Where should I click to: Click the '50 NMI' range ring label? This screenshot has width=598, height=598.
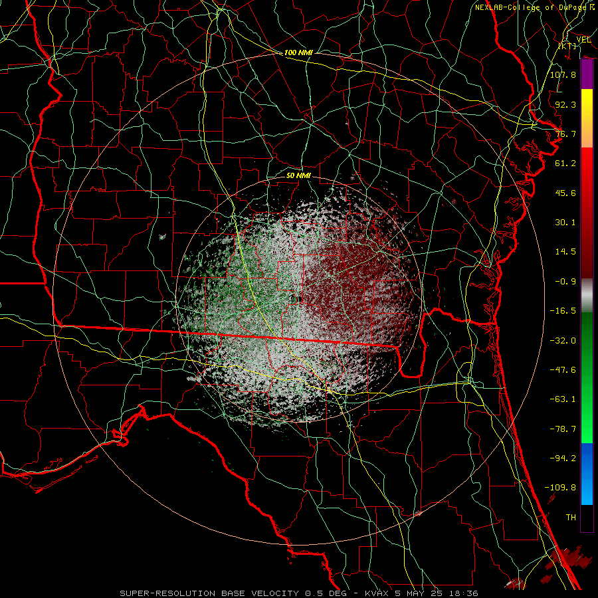(x=298, y=175)
